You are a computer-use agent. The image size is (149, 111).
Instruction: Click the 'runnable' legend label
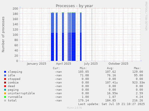click(x=15, y=97)
